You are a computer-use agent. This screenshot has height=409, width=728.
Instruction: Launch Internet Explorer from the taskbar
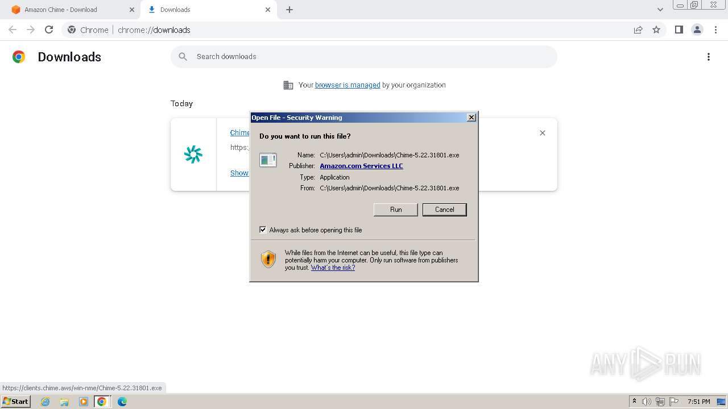(45, 402)
